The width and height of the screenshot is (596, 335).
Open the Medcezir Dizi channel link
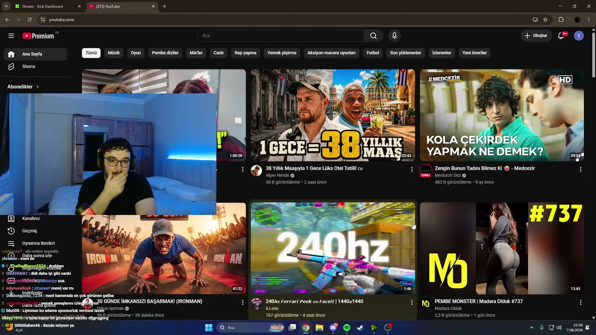pos(448,175)
